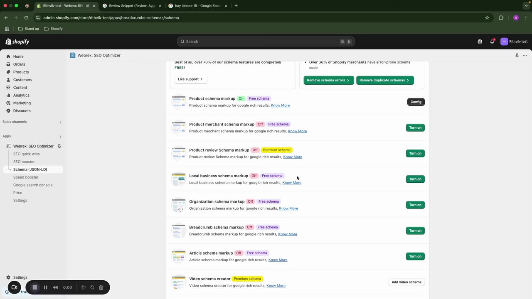Open the Home sidebar item
Screen dimensions: 532x299
[18, 56]
